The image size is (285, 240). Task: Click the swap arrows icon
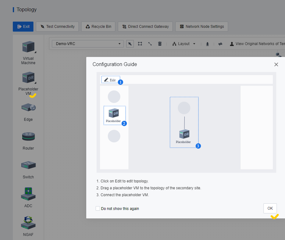pyautogui.click(x=220, y=44)
